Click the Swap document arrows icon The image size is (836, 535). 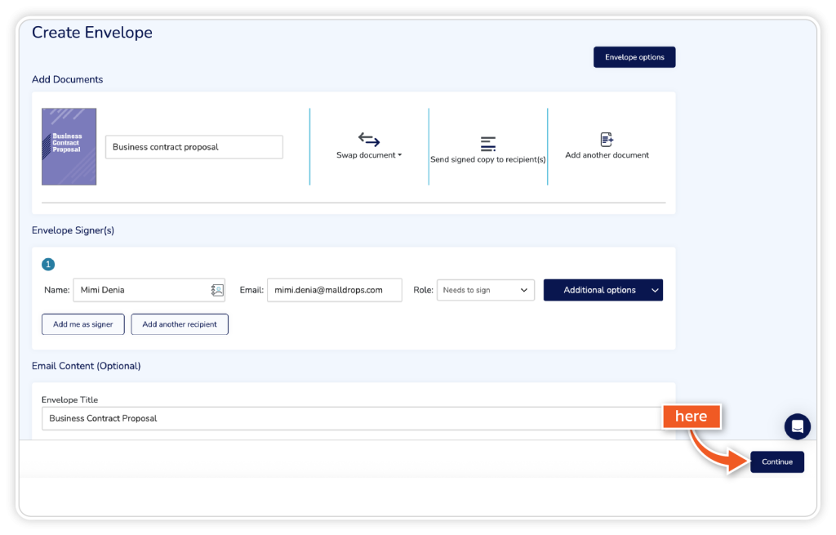pos(369,140)
